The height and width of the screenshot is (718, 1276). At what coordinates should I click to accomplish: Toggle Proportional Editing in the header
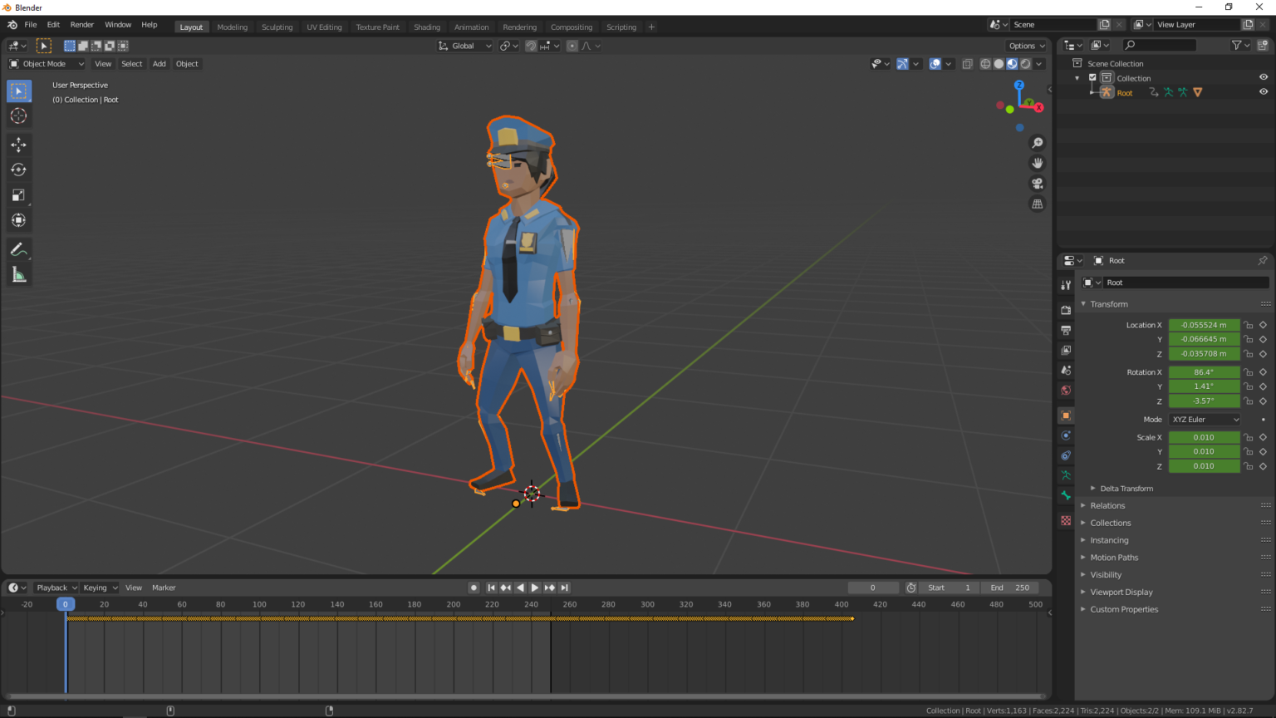(x=572, y=46)
